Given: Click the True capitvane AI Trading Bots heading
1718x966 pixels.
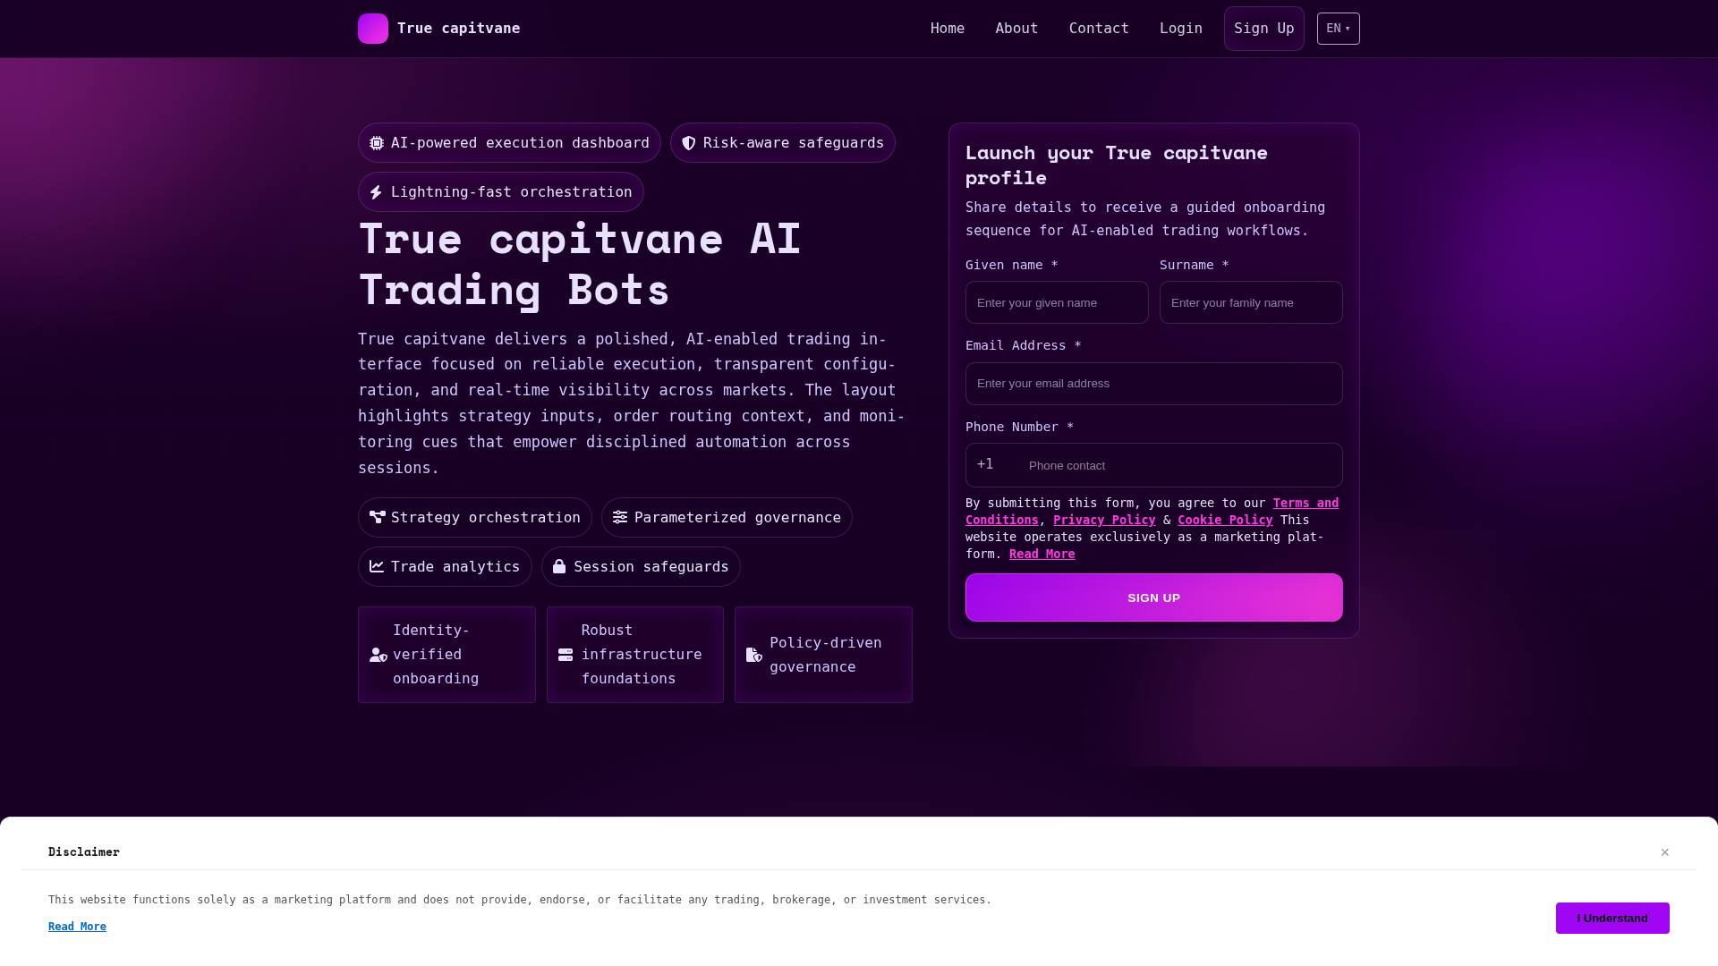Looking at the screenshot, I should 580,264.
